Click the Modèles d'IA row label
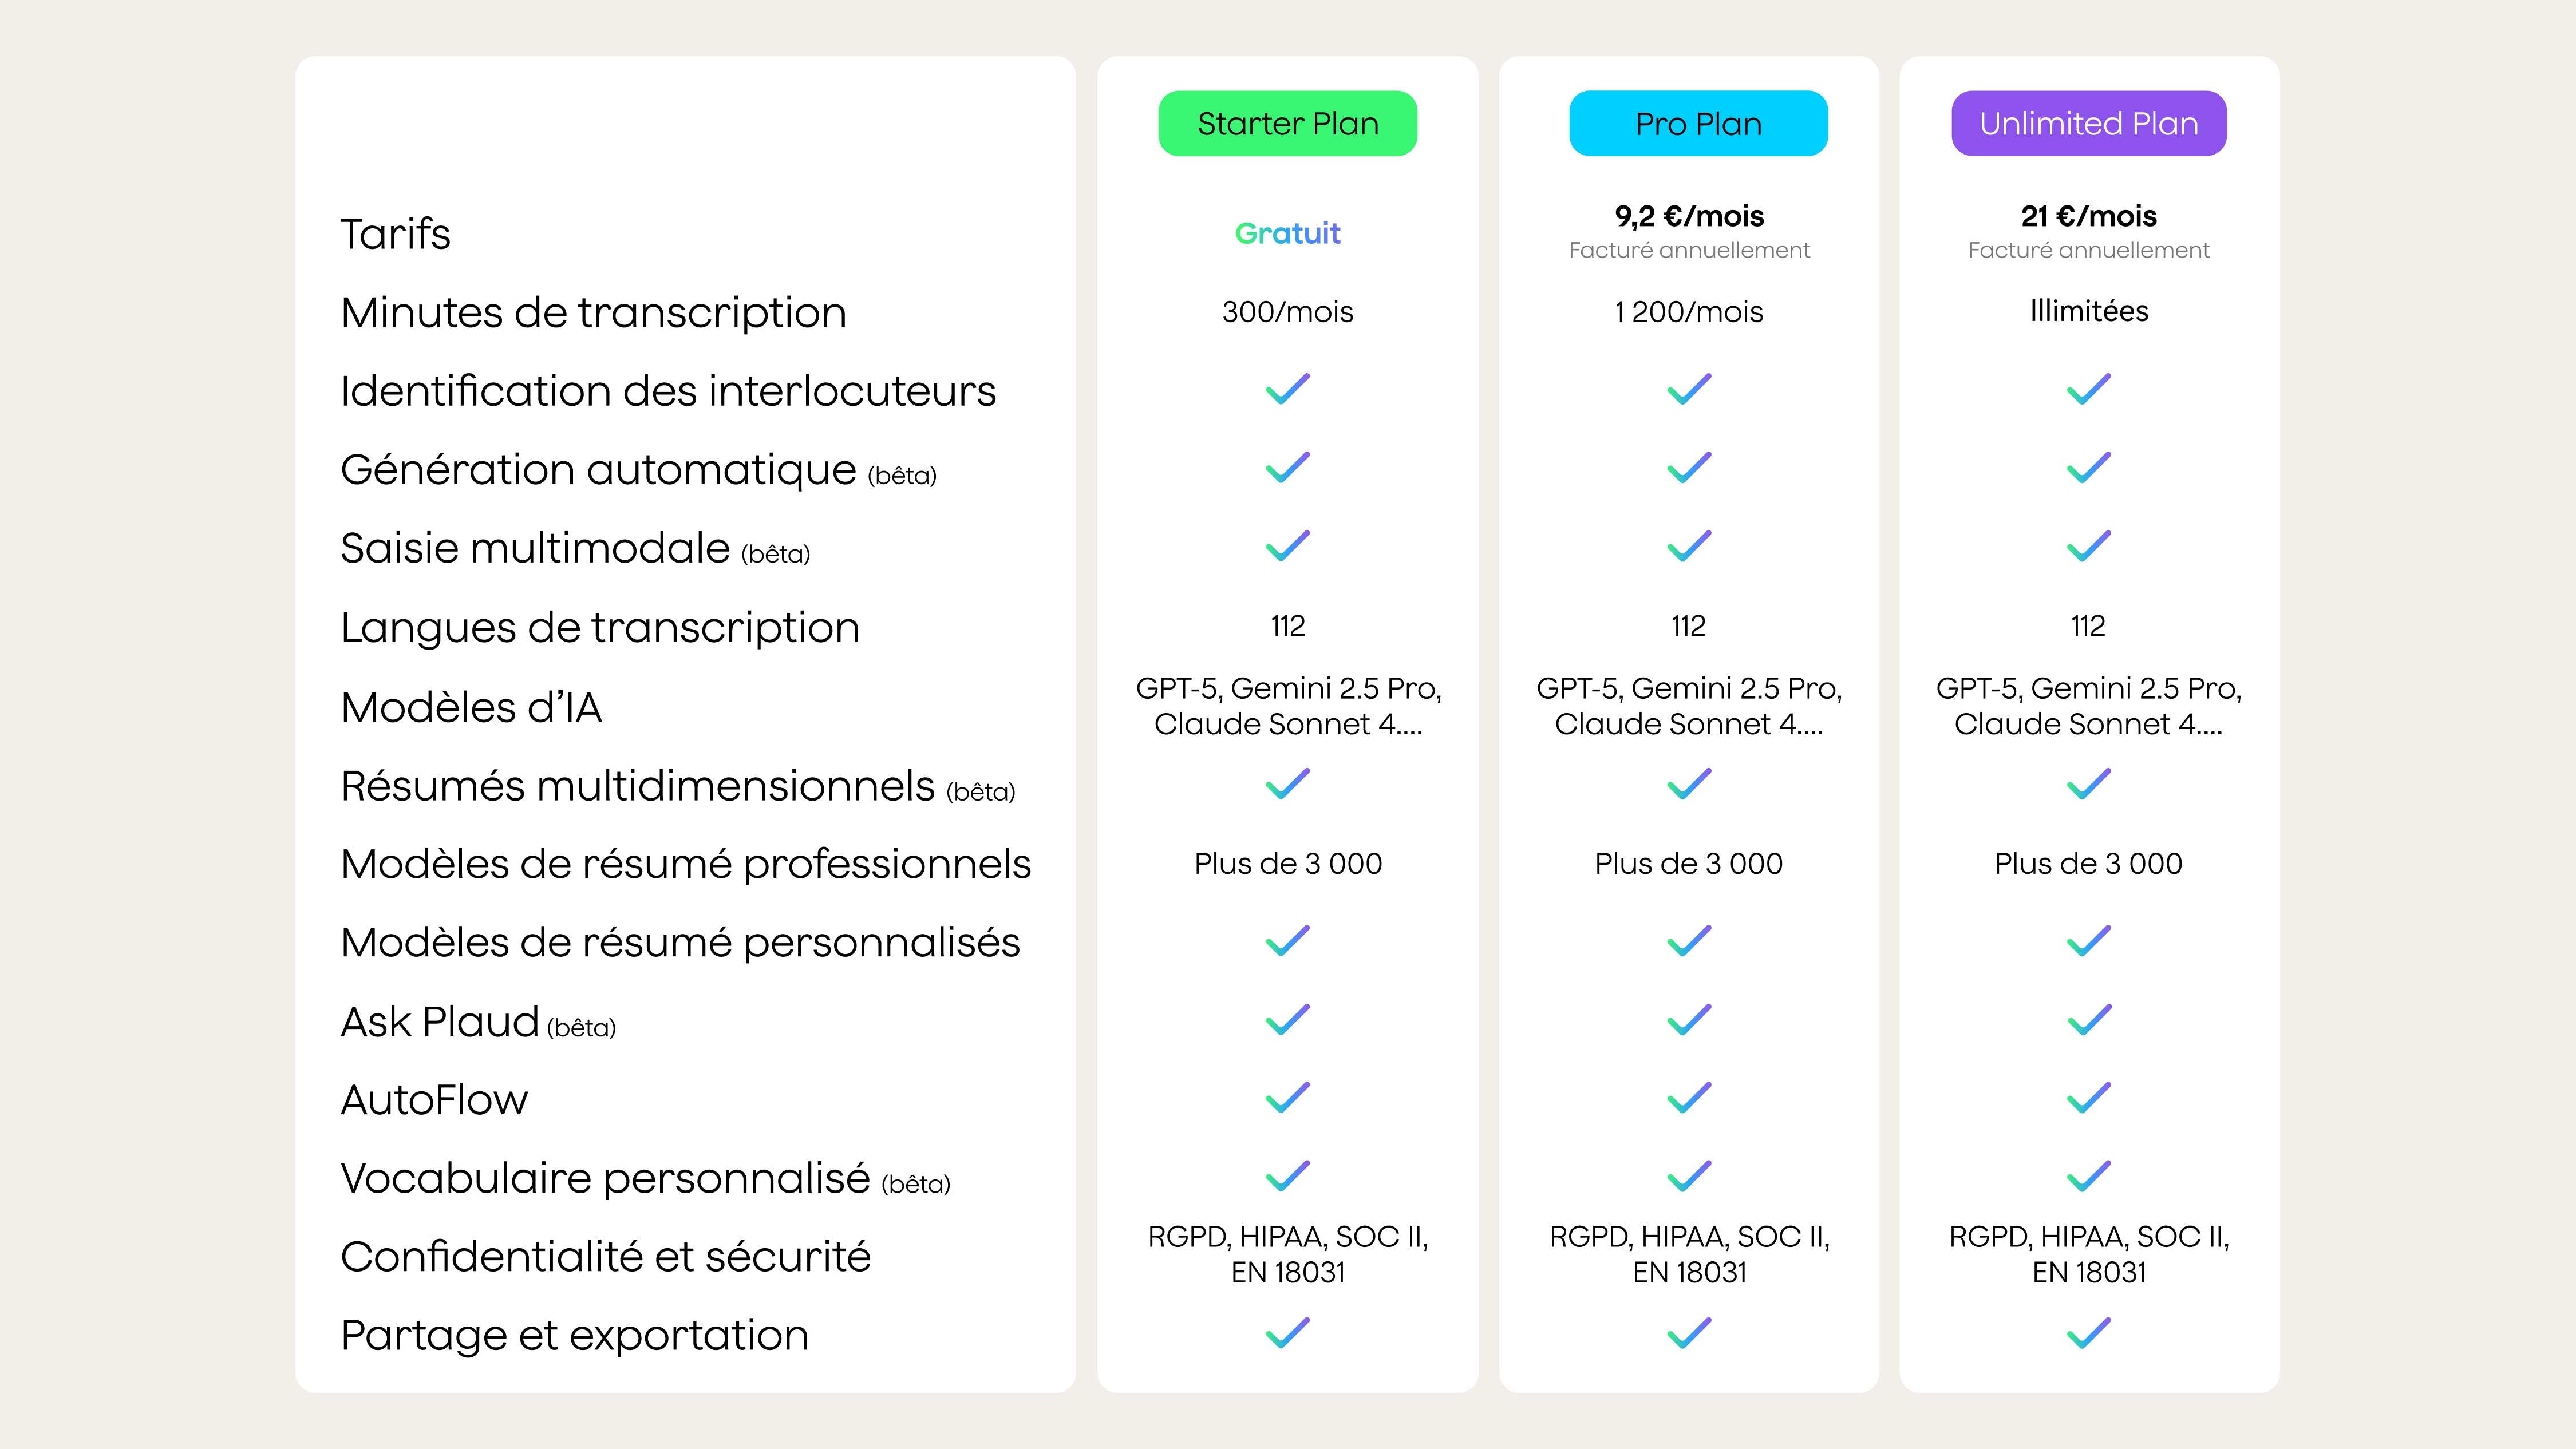 (471, 707)
